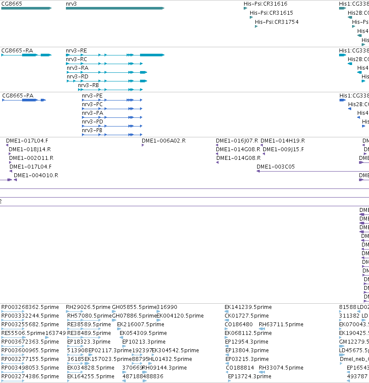Open the CG8665-RA transcript
The image size is (369, 383).
26,55
